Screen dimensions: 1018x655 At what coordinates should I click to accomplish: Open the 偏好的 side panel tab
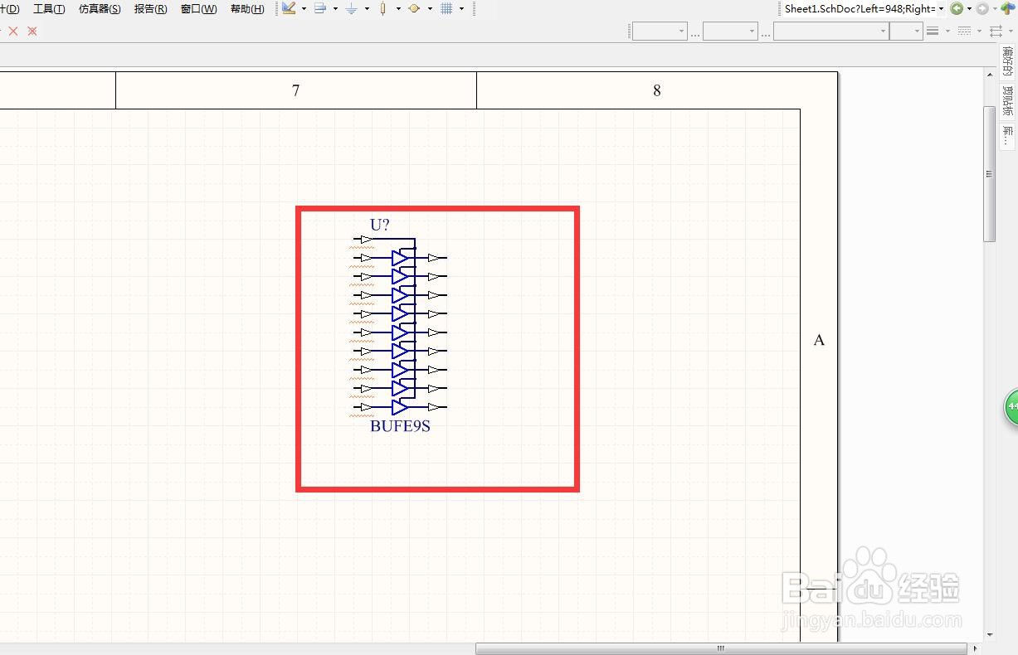point(1007,62)
